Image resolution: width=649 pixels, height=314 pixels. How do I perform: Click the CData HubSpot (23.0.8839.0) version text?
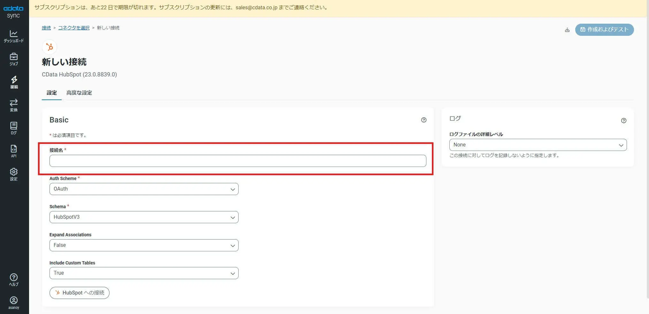[x=79, y=75]
